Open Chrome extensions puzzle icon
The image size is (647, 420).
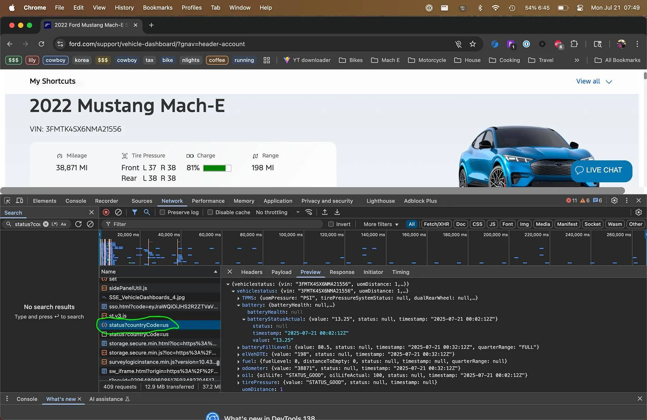[574, 44]
